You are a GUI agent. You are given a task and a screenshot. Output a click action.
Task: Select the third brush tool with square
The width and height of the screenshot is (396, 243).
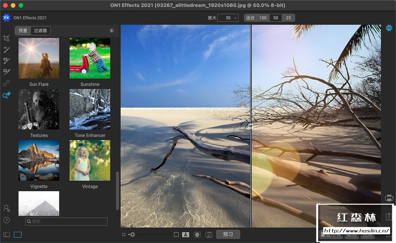(x=7, y=72)
